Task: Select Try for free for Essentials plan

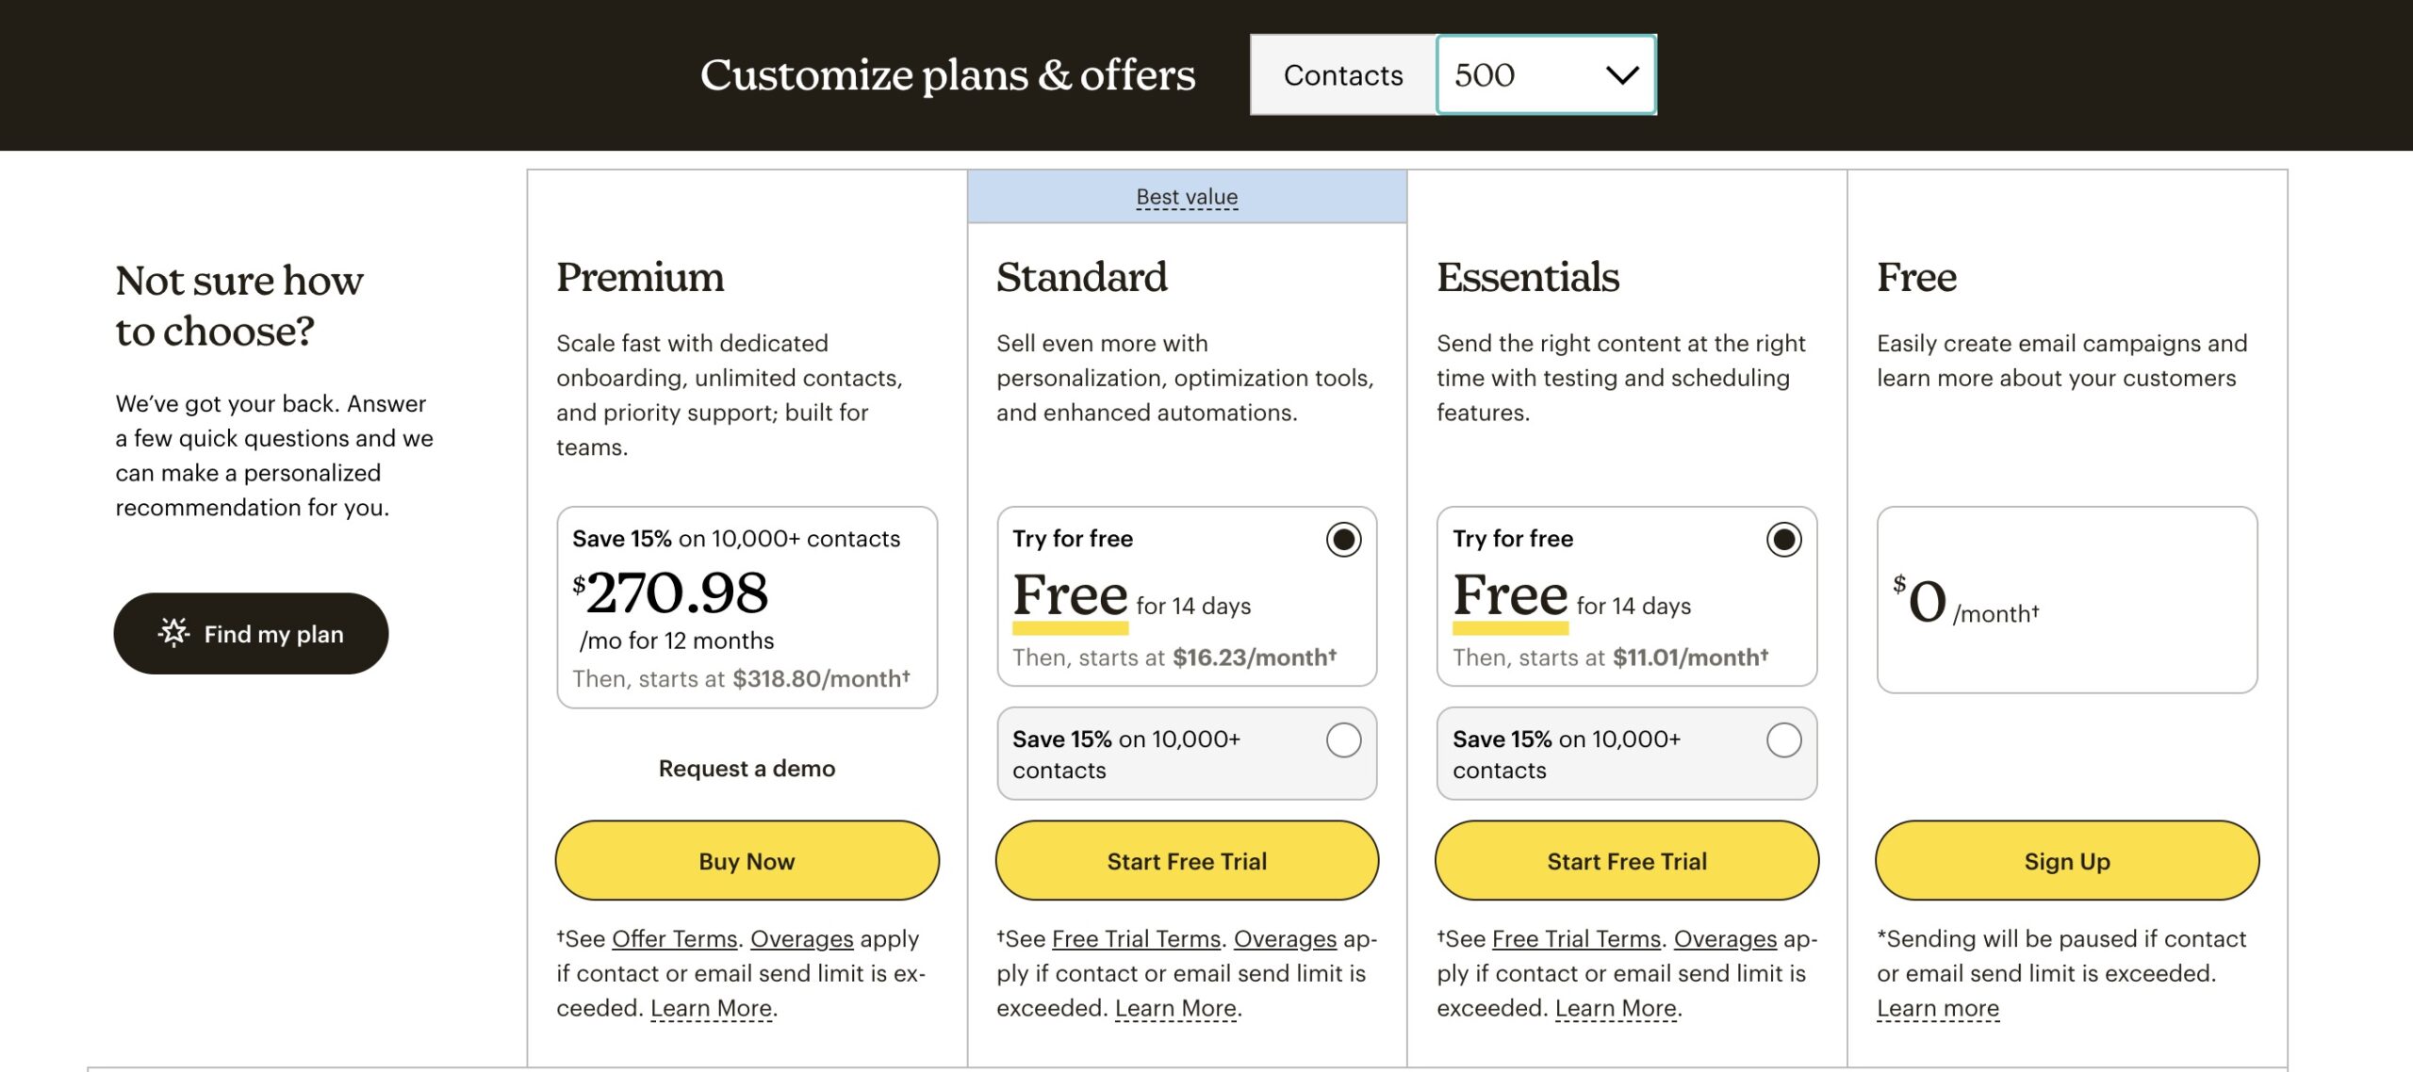Action: (1781, 539)
